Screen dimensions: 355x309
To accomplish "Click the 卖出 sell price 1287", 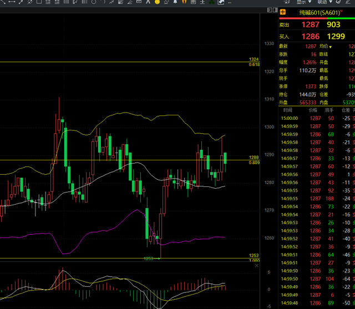I will point(311,24).
